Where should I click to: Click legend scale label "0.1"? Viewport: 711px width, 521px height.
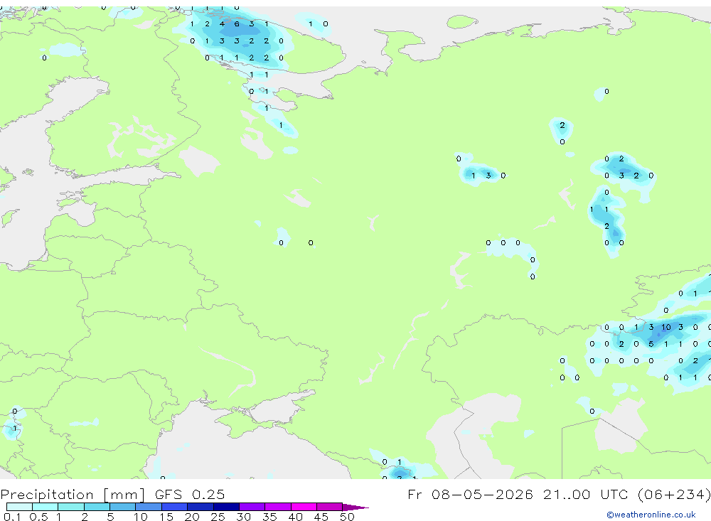pyautogui.click(x=12, y=517)
